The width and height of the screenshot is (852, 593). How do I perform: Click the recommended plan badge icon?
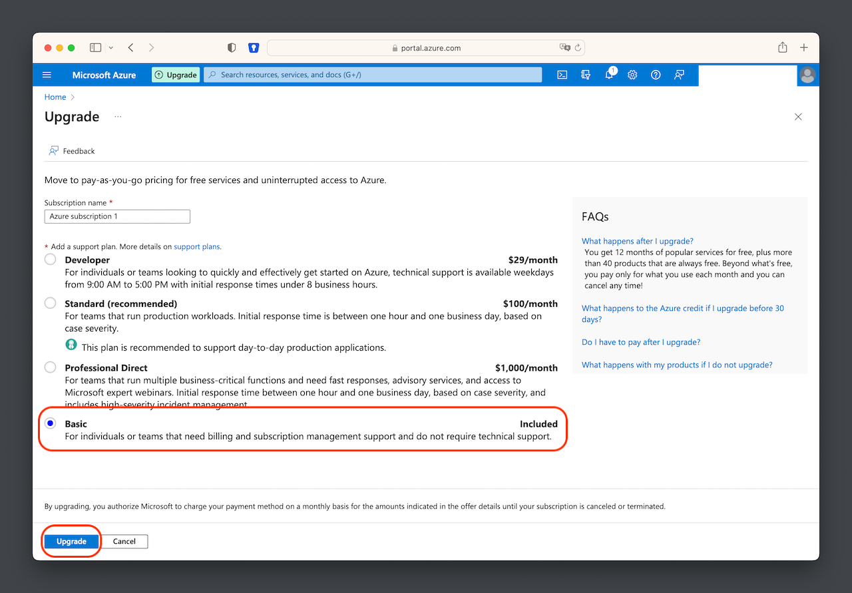click(71, 345)
